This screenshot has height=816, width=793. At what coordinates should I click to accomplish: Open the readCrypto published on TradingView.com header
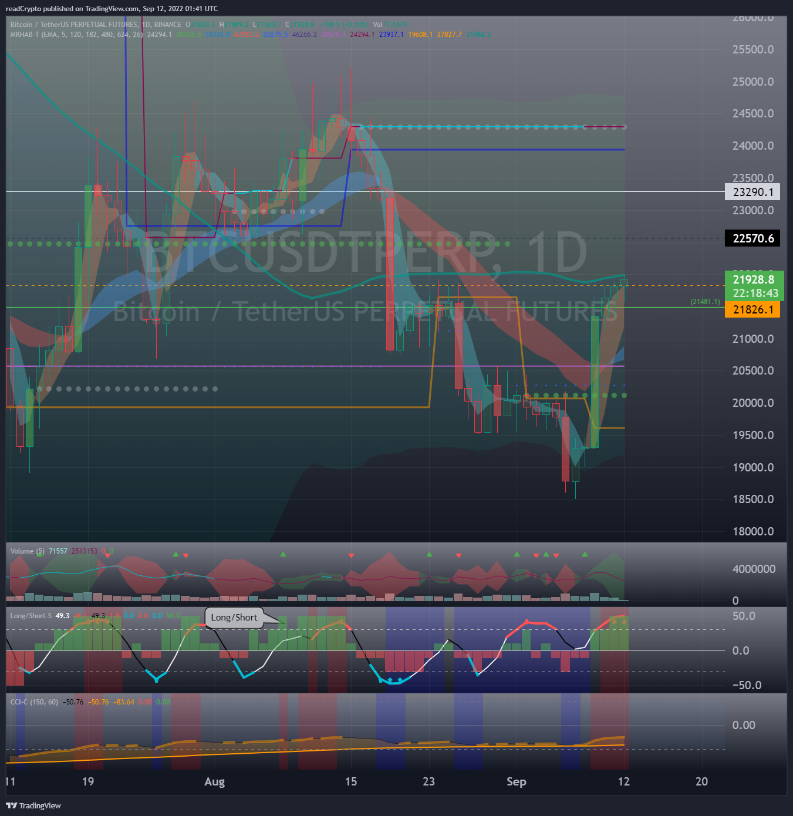click(112, 8)
